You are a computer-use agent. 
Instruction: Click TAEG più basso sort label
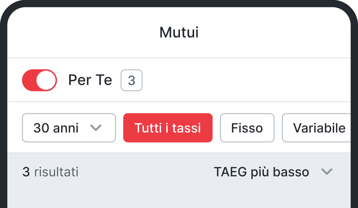pyautogui.click(x=261, y=172)
